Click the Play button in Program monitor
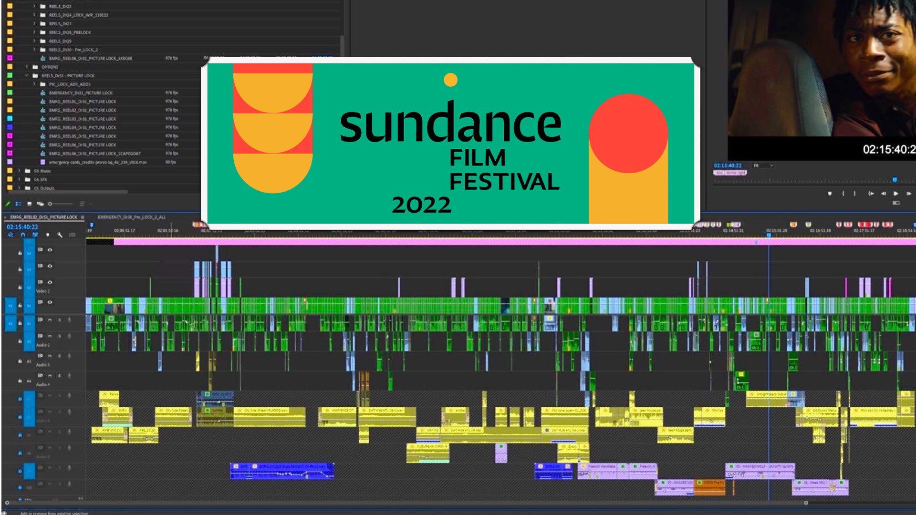Screen dimensions: 916x515 tap(895, 193)
